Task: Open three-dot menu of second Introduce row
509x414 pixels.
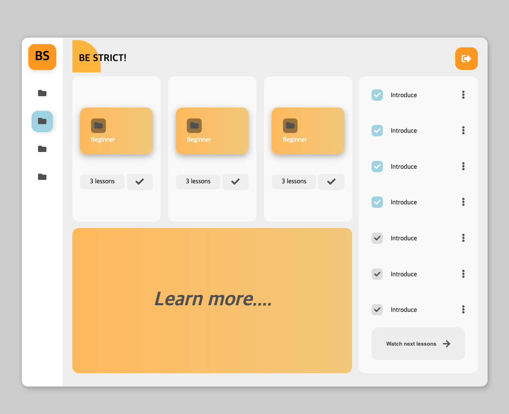Action: (463, 130)
